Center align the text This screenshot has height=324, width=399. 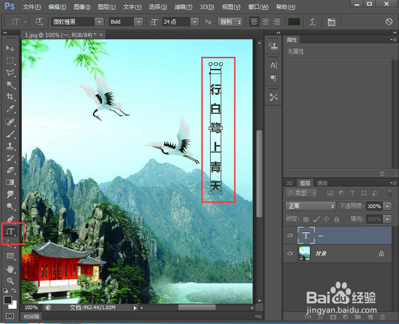[266, 22]
